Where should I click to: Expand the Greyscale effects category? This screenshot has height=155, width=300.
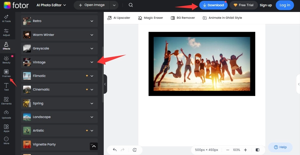pos(92,48)
